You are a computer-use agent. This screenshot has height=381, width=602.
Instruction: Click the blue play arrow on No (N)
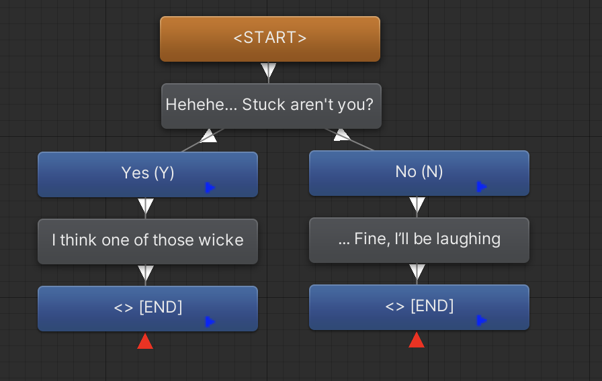482,186
